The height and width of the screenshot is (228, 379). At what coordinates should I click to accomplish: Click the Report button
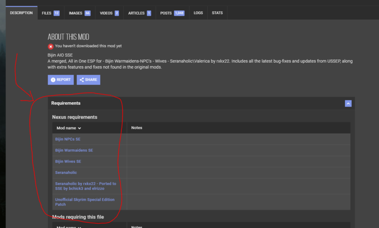[x=61, y=80]
